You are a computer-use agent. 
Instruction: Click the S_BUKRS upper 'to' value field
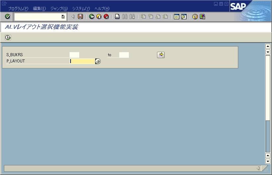[x=124, y=55]
